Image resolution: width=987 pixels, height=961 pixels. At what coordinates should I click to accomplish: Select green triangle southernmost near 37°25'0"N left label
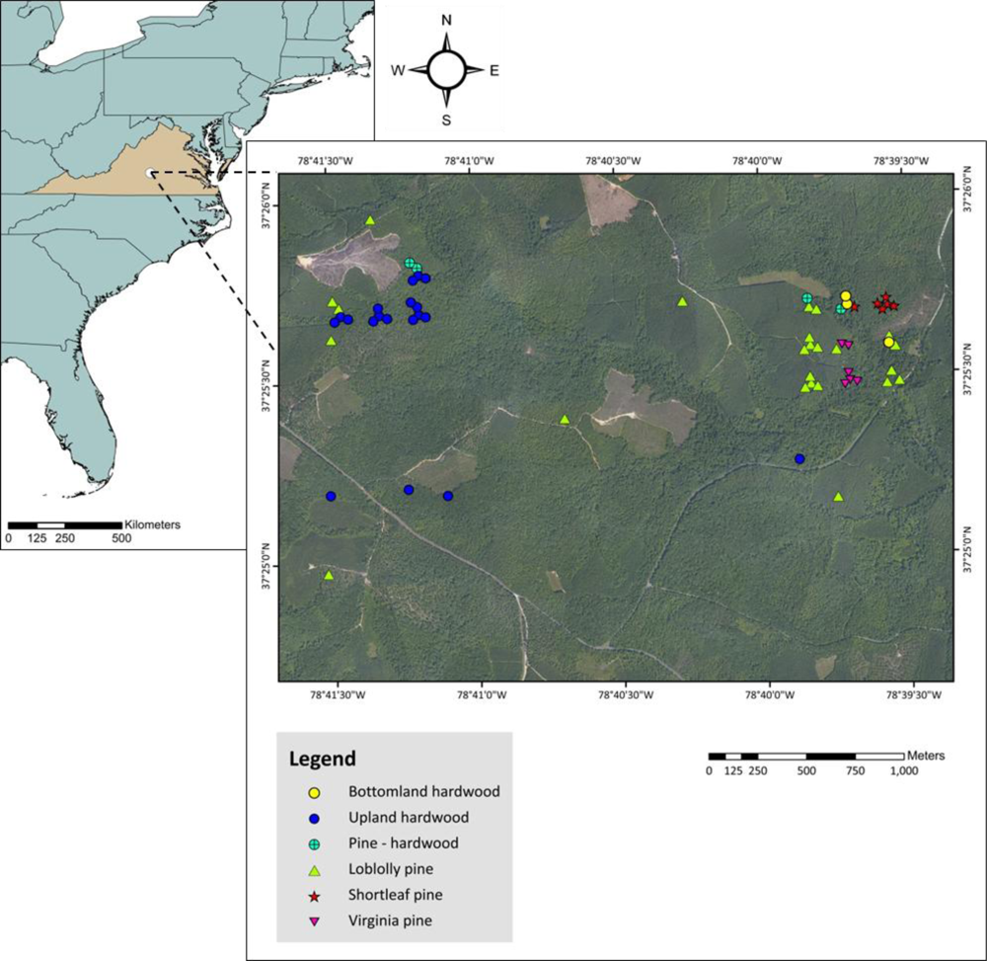[329, 575]
